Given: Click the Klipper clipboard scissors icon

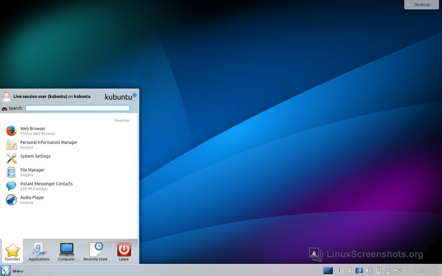Looking at the screenshot, I should (x=349, y=270).
